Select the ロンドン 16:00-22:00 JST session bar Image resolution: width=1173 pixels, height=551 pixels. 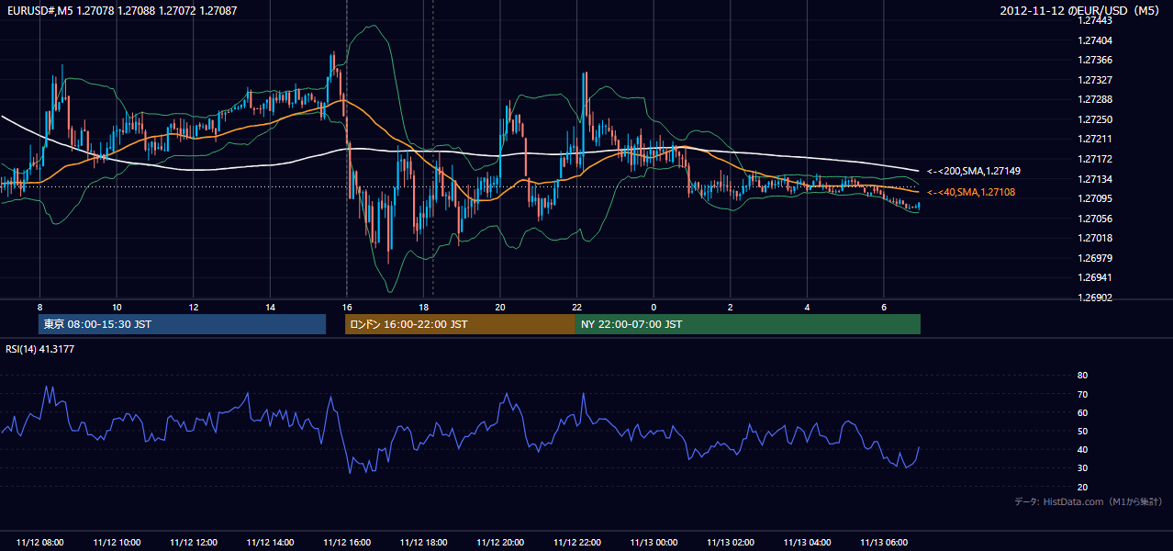tap(460, 324)
